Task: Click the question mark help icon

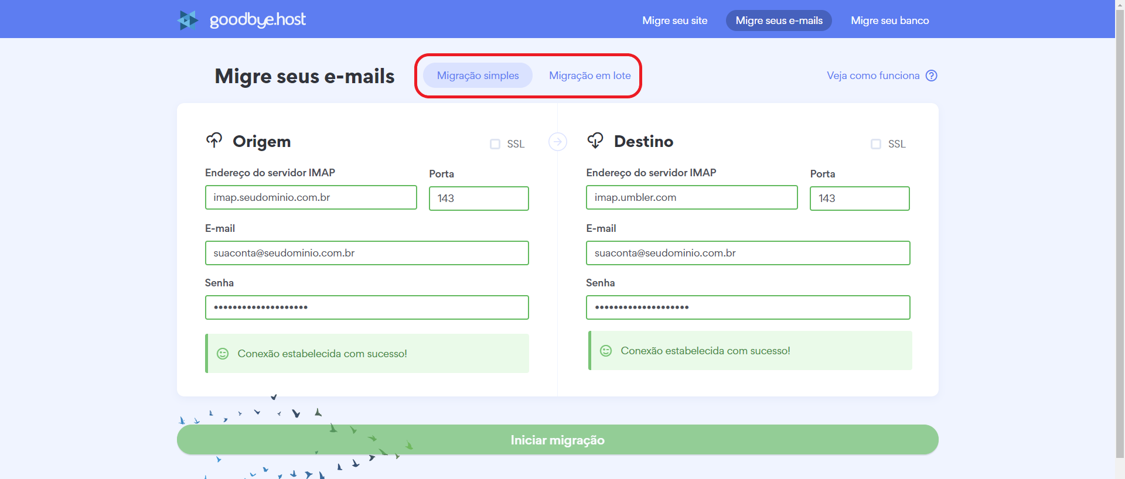Action: pyautogui.click(x=931, y=76)
